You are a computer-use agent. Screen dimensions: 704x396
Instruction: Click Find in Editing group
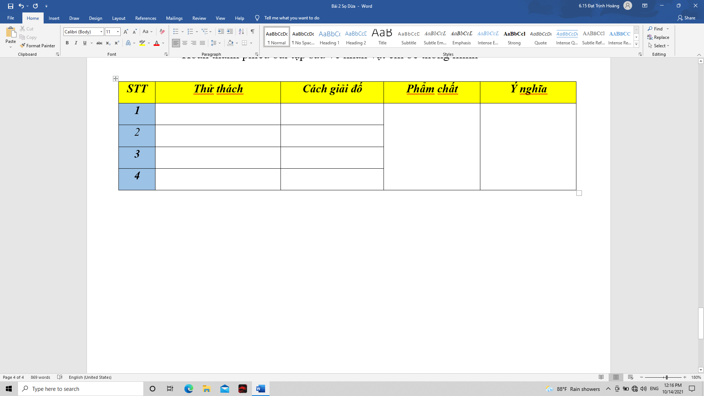(655, 29)
